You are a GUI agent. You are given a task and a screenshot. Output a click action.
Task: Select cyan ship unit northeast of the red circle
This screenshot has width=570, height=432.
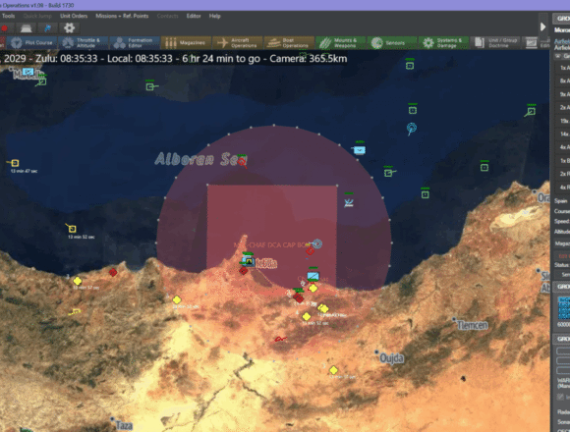point(359,150)
